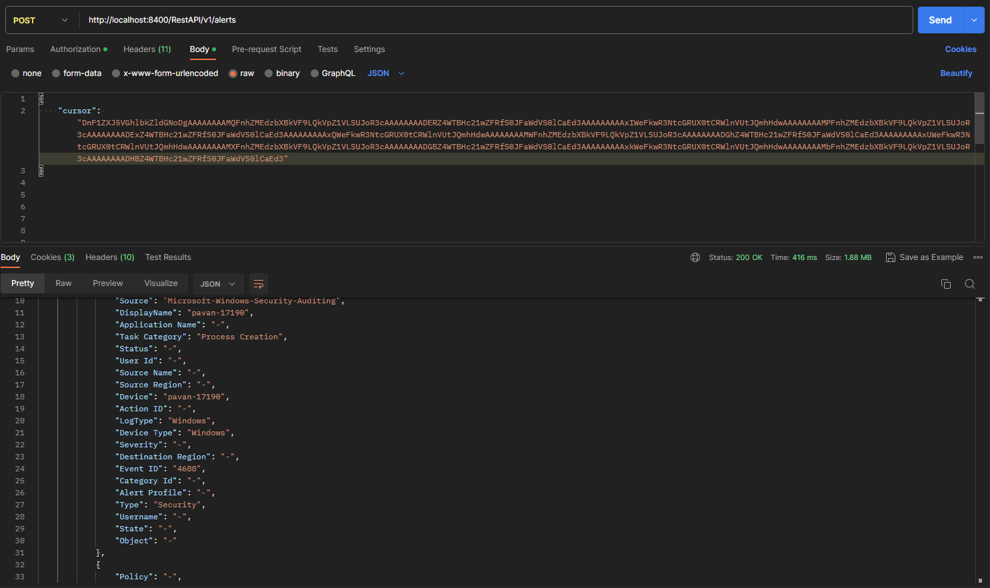Switch to the Headers (11) request tab
This screenshot has height=588, width=990.
[x=147, y=49]
